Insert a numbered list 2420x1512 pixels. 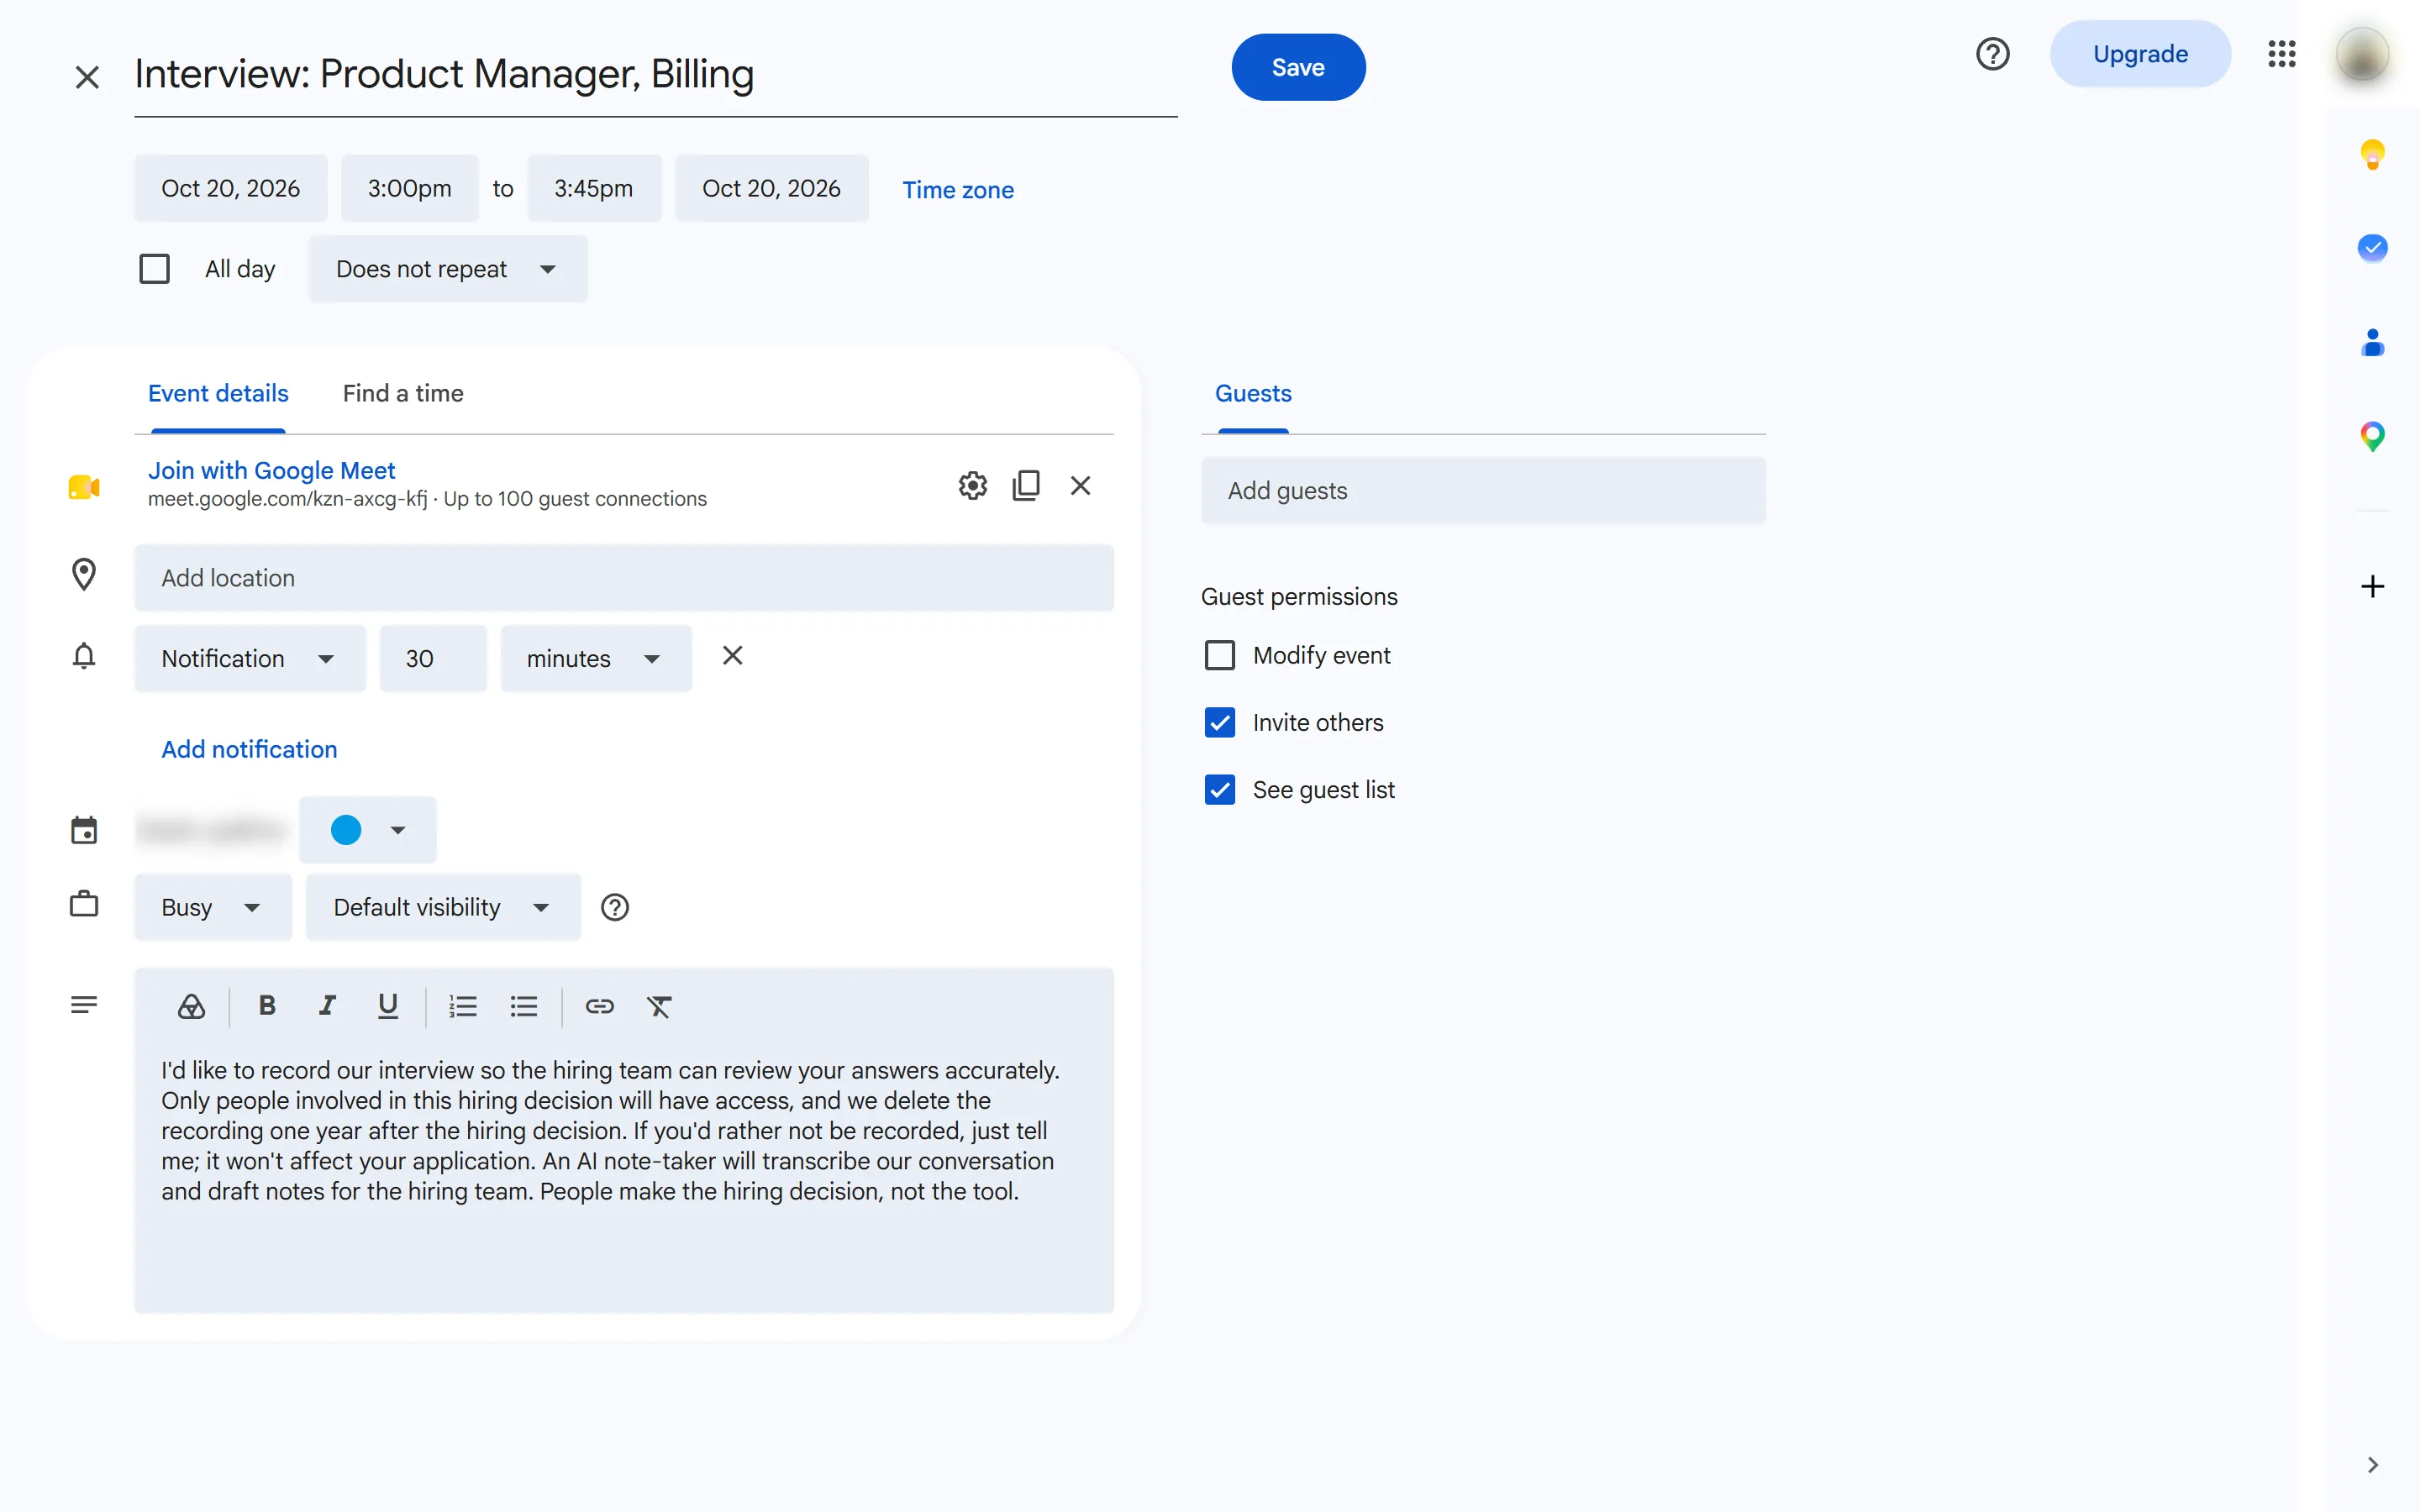click(463, 1006)
